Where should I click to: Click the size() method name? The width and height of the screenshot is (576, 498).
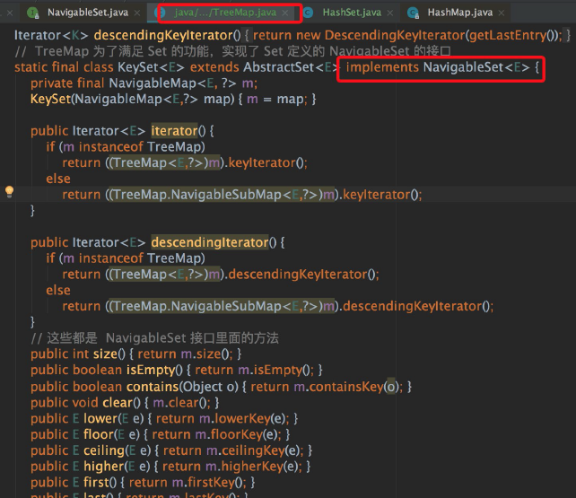click(105, 354)
